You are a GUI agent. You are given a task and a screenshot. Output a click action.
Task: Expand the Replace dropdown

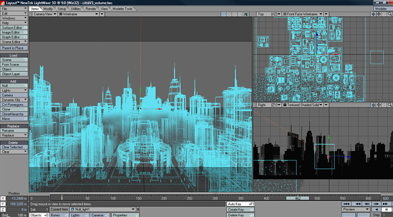pyautogui.click(x=14, y=135)
